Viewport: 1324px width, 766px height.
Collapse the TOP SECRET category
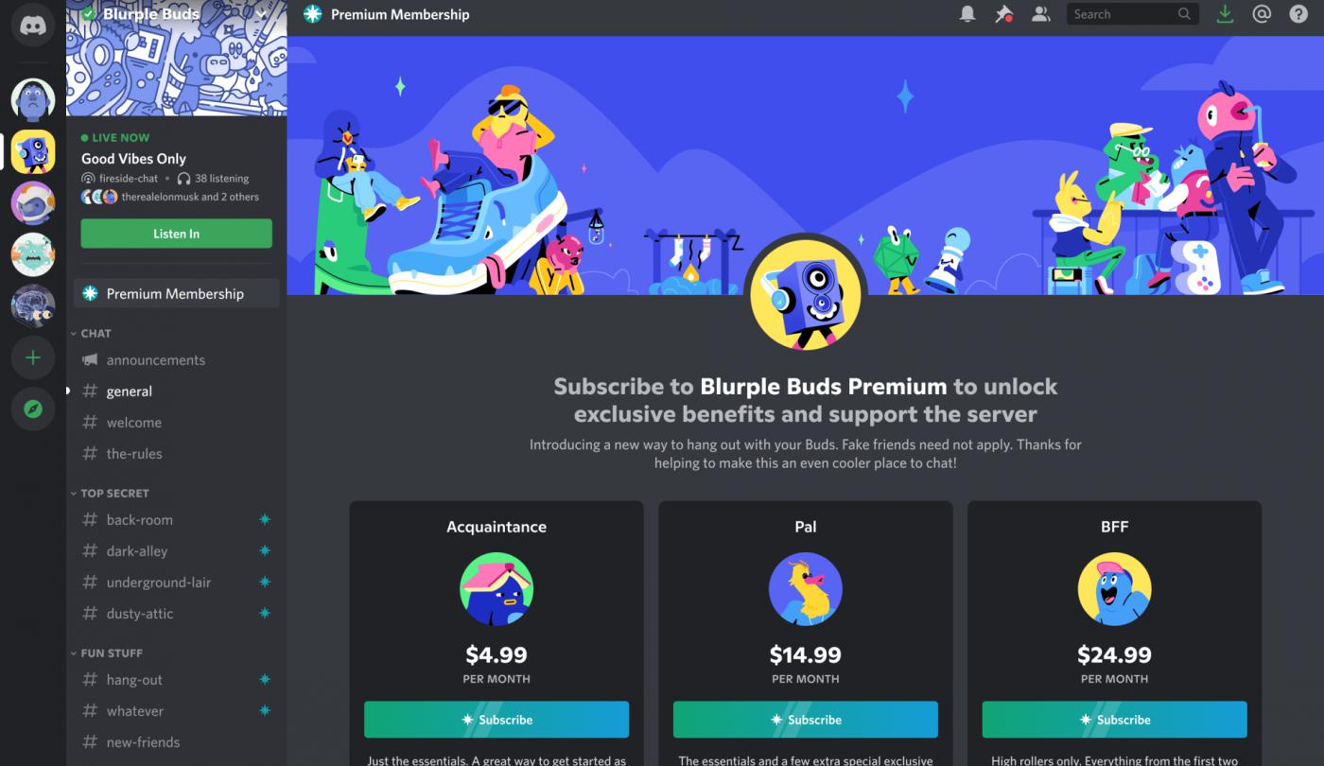[x=110, y=493]
